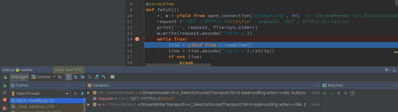Click the Step Over debugger button
This screenshot has height=112, width=398.
tap(69, 77)
